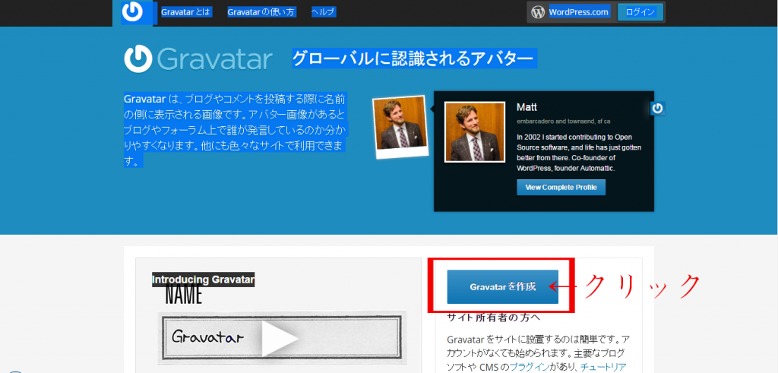Screen dimensions: 778x373
Task: Click the Gravatar logo icon in top navigation
Action: 132,12
